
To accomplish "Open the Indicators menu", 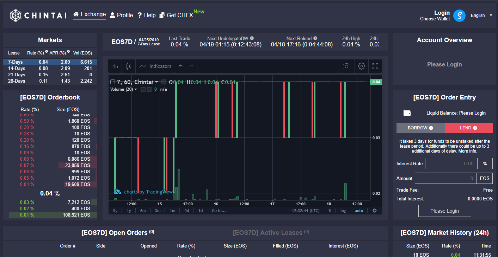I will point(155,66).
